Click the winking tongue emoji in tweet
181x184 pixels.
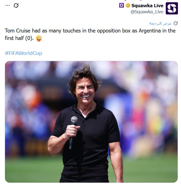click(39, 38)
